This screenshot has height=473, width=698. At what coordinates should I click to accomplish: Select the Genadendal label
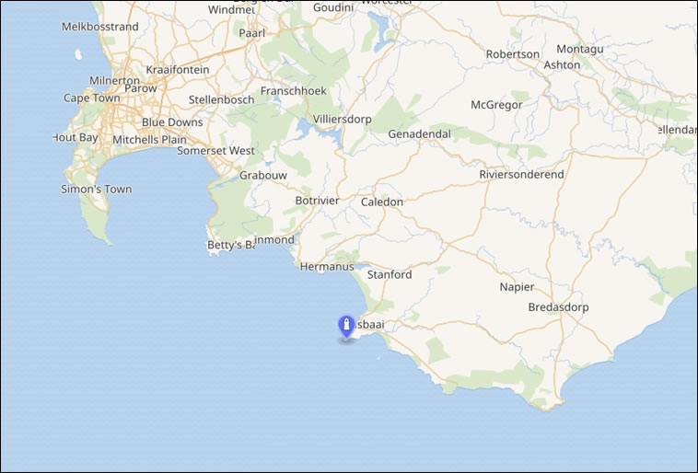click(x=419, y=134)
